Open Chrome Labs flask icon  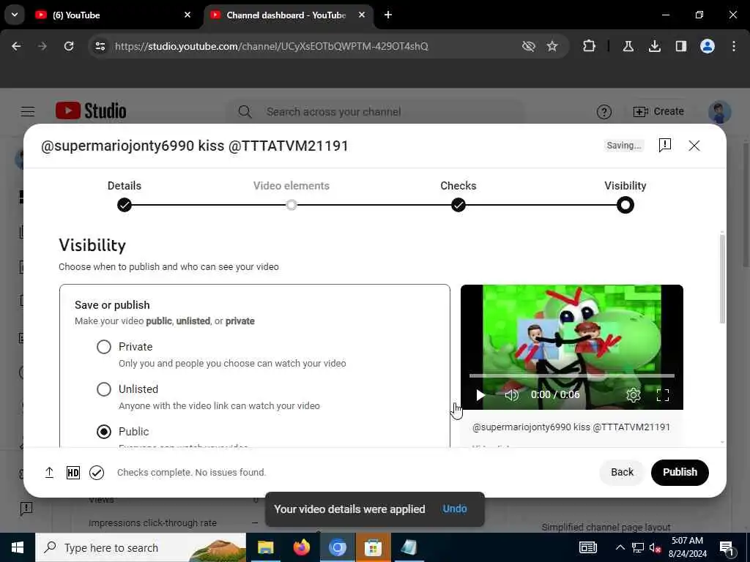pyautogui.click(x=628, y=46)
